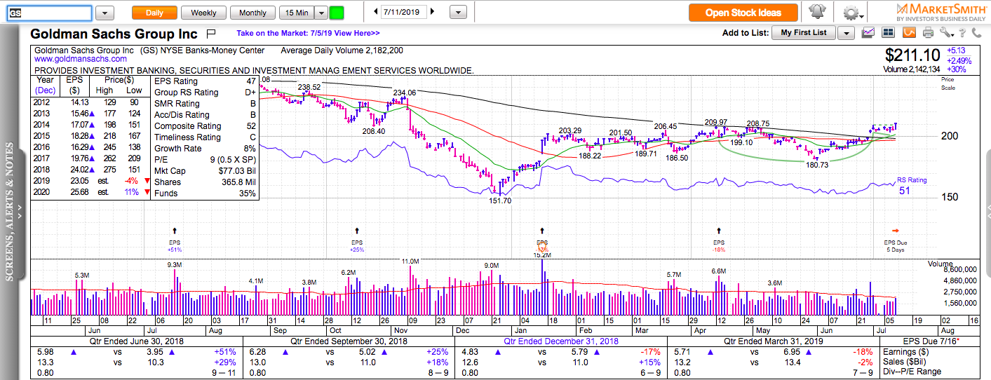Click the Average Daily Volume 2,182,200 text
Image resolution: width=991 pixels, height=380 pixels.
342,50
